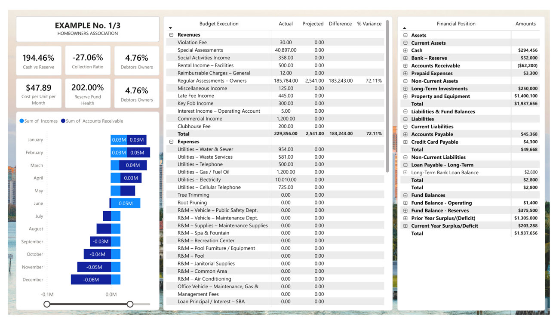Expand the Accounts Payable row
This screenshot has height=321, width=559.
(405, 134)
